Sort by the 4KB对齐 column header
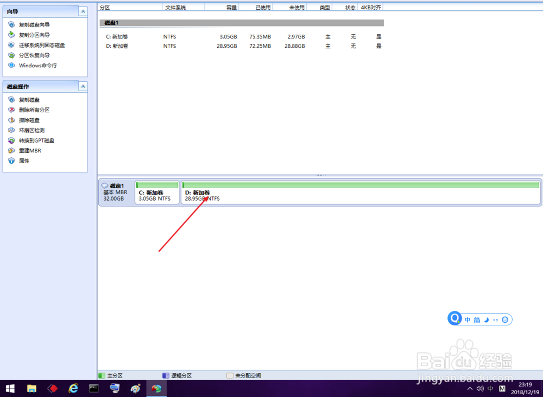Screen dimensions: 543x397 (370, 7)
